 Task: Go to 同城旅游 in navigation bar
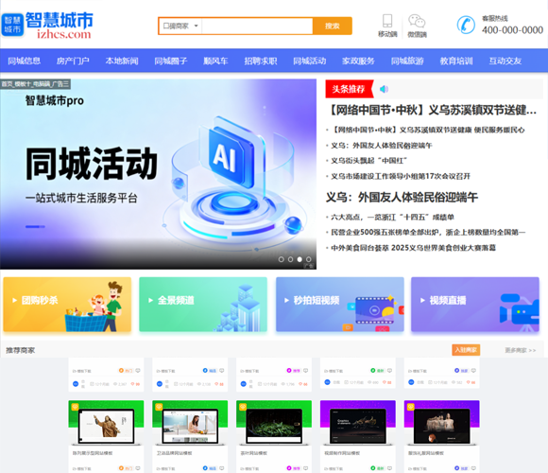(x=407, y=61)
